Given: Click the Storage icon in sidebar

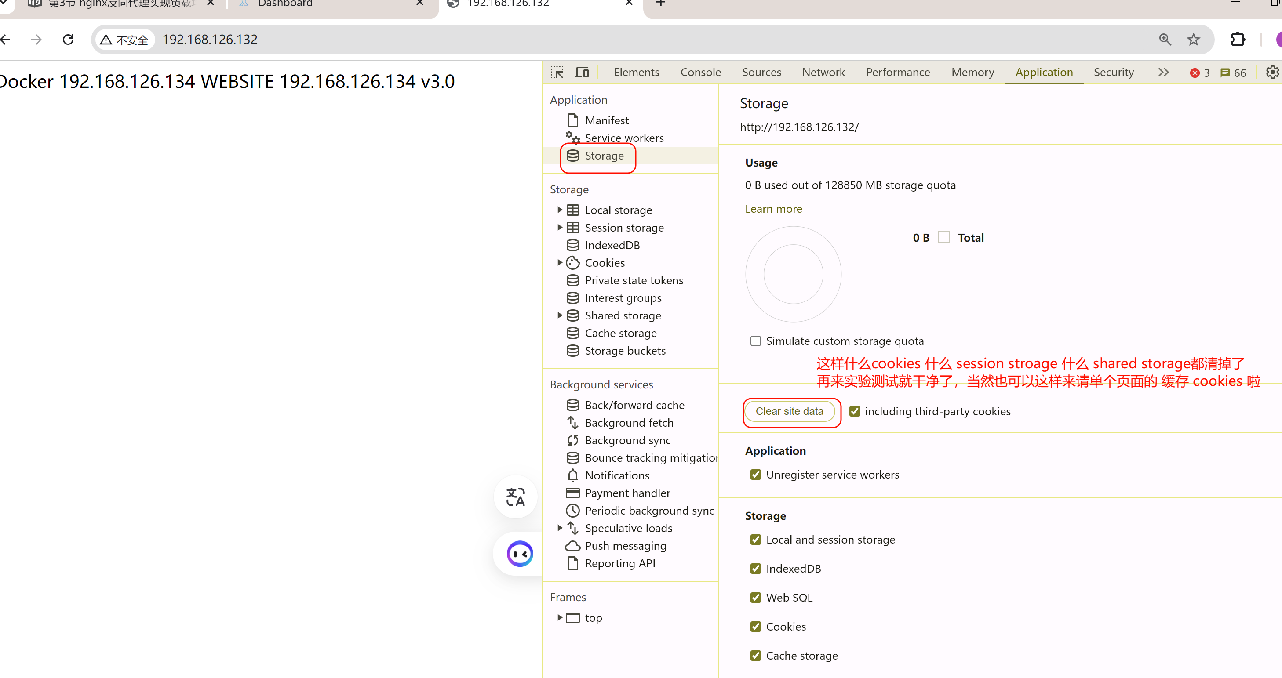Looking at the screenshot, I should coord(573,155).
